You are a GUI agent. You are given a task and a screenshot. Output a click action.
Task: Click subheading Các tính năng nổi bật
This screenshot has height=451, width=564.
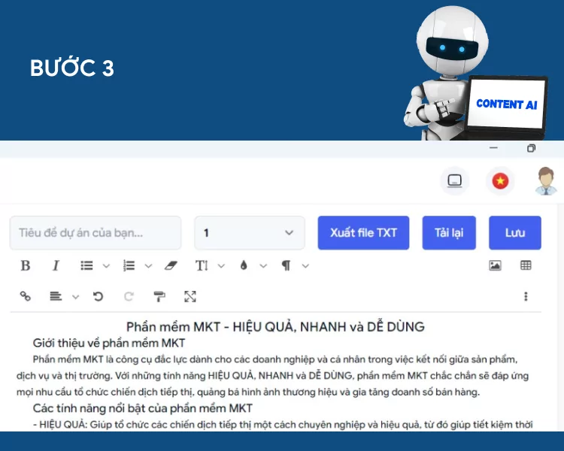tap(142, 408)
